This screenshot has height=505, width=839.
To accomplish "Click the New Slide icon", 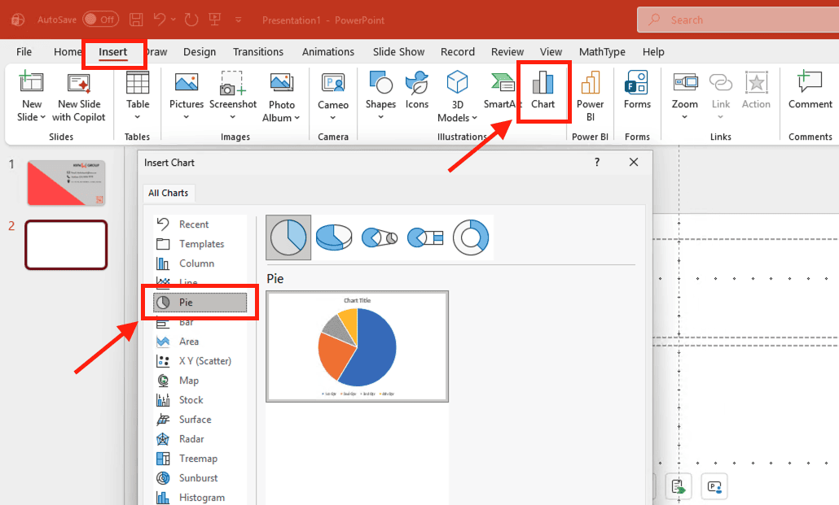I will [31, 82].
